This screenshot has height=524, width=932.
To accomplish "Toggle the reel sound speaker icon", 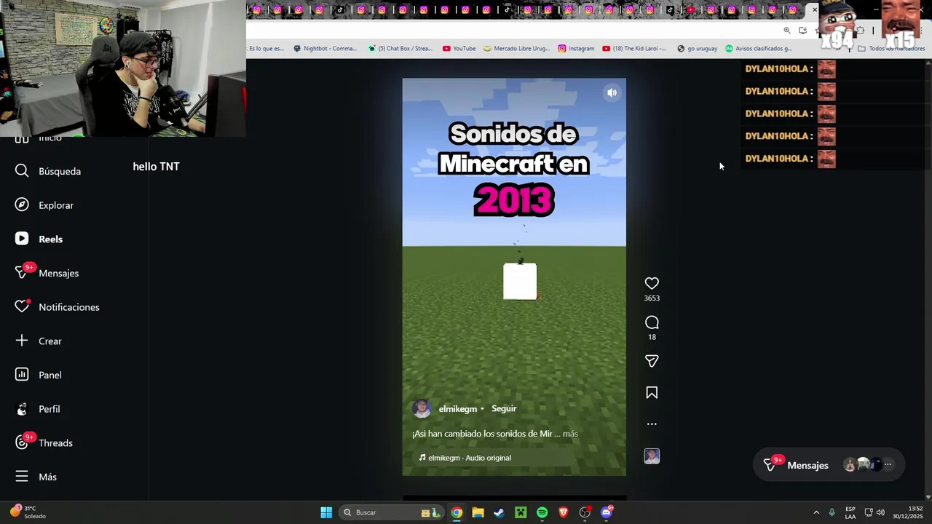I will tap(612, 92).
